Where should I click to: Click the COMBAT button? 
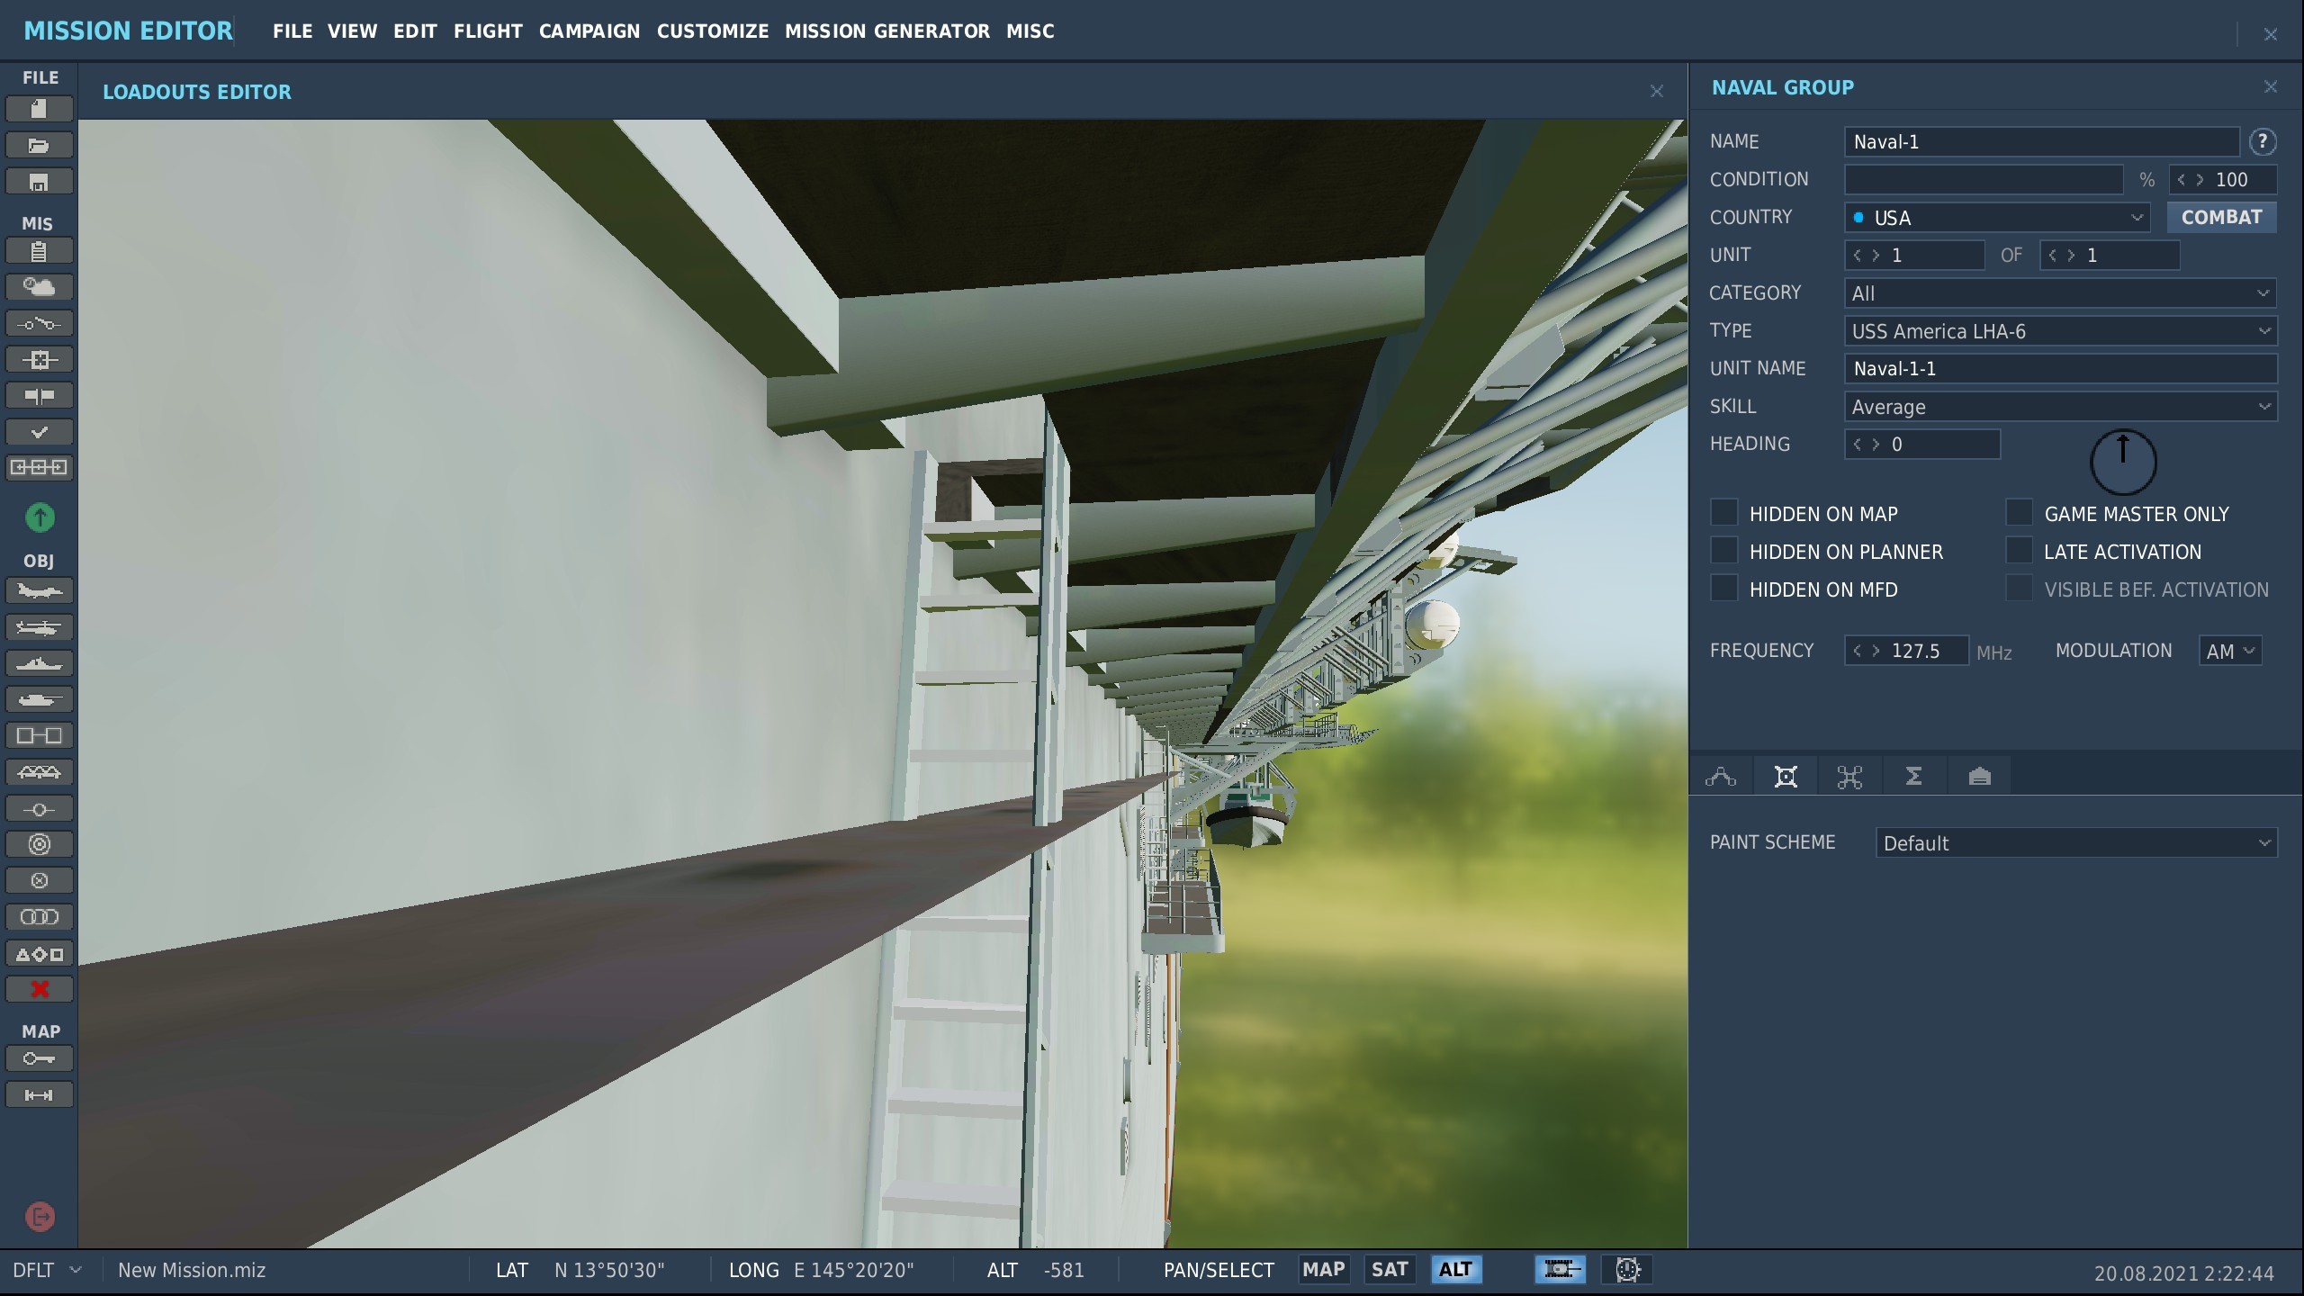[2221, 218]
